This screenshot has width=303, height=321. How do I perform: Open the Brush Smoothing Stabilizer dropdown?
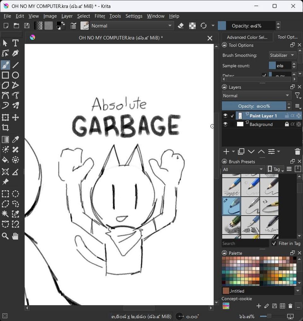point(282,55)
